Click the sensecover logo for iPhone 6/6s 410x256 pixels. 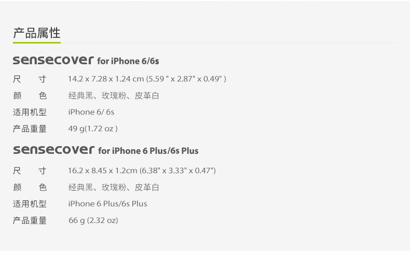53,60
